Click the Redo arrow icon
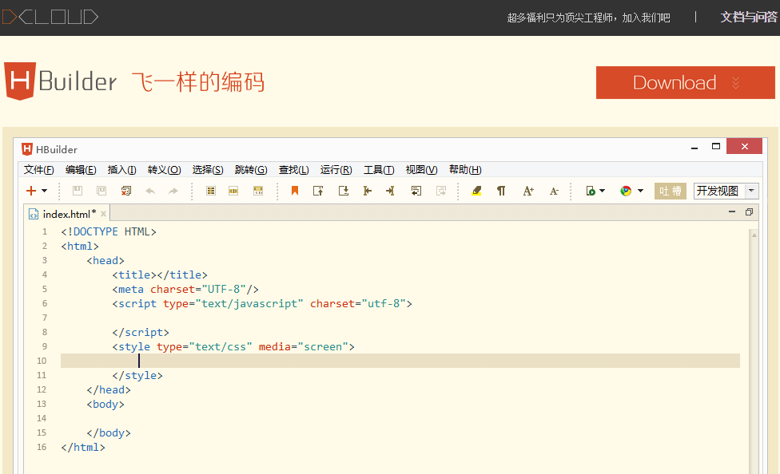 (173, 191)
